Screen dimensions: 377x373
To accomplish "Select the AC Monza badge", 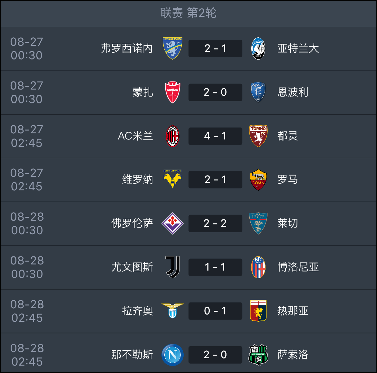I will 172,92.
